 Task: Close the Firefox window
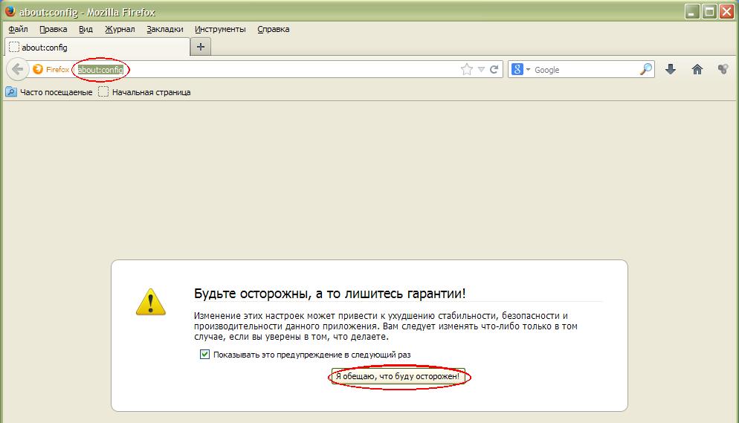[x=726, y=11]
